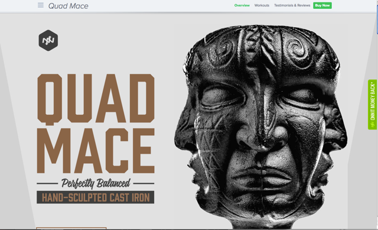Open the hamburger menu beside Quad Mace
Viewport: 378px width, 230px height.
coord(41,5)
